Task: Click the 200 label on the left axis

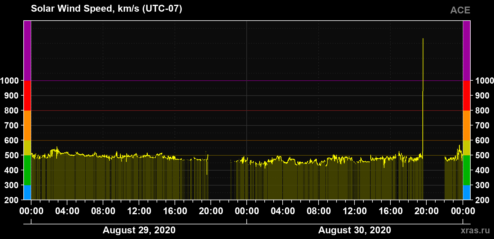Action: [12, 200]
